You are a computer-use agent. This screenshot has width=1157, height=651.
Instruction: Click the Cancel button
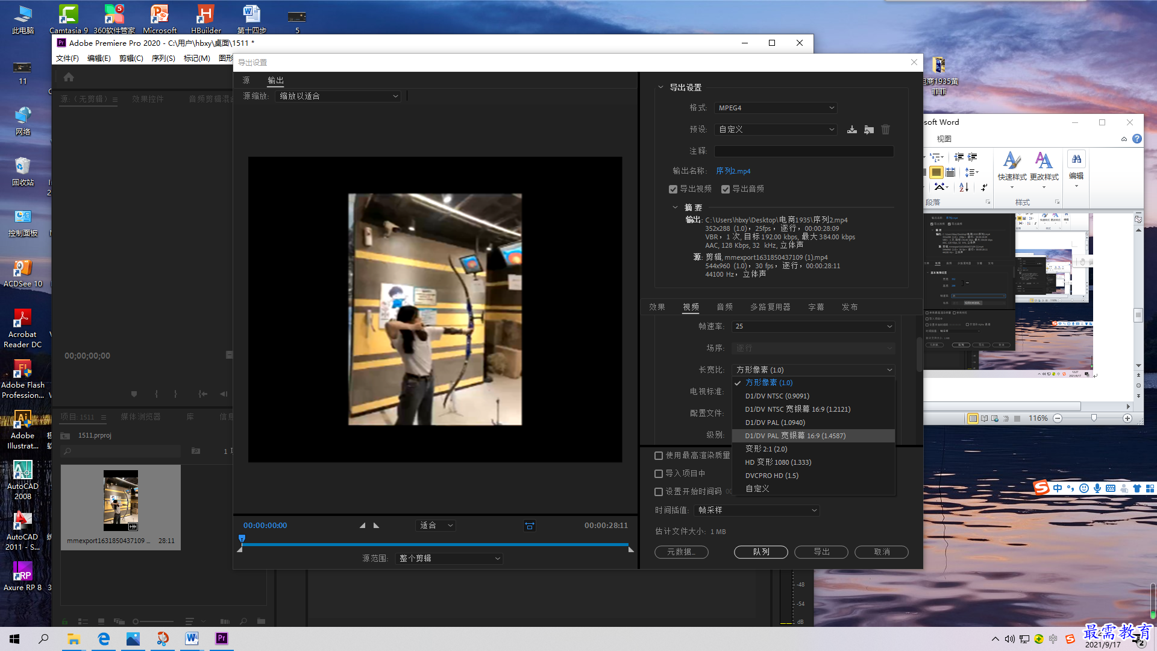tap(882, 552)
